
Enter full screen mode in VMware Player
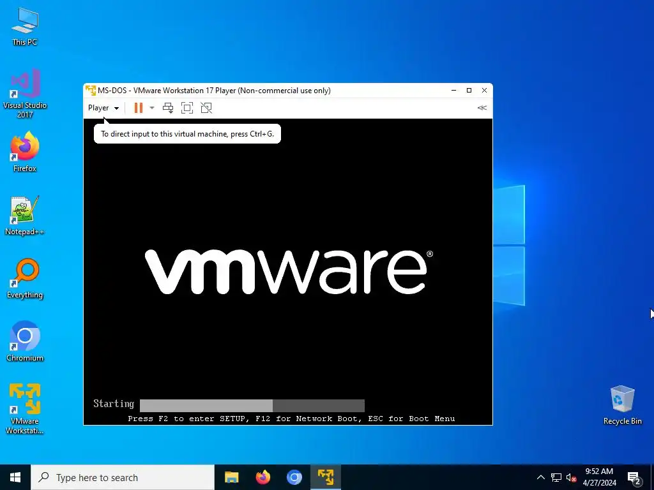click(187, 108)
